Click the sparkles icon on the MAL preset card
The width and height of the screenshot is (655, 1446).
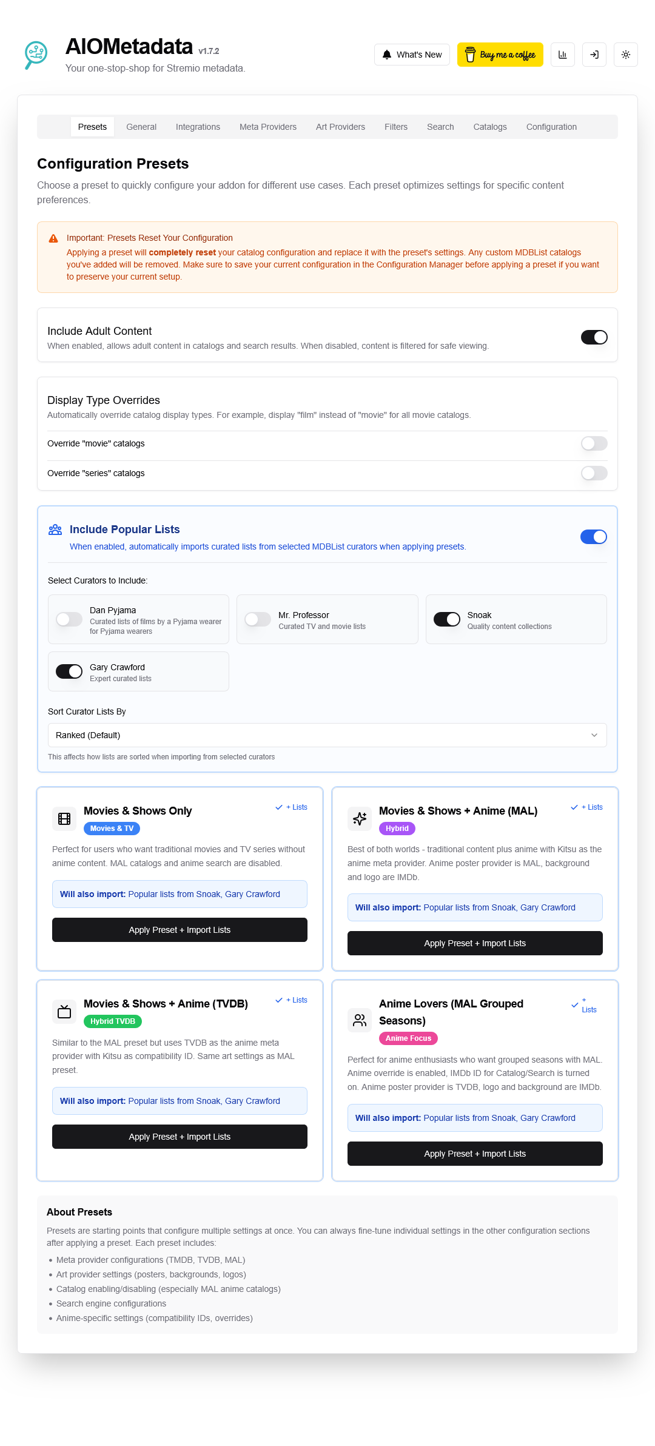point(359,819)
